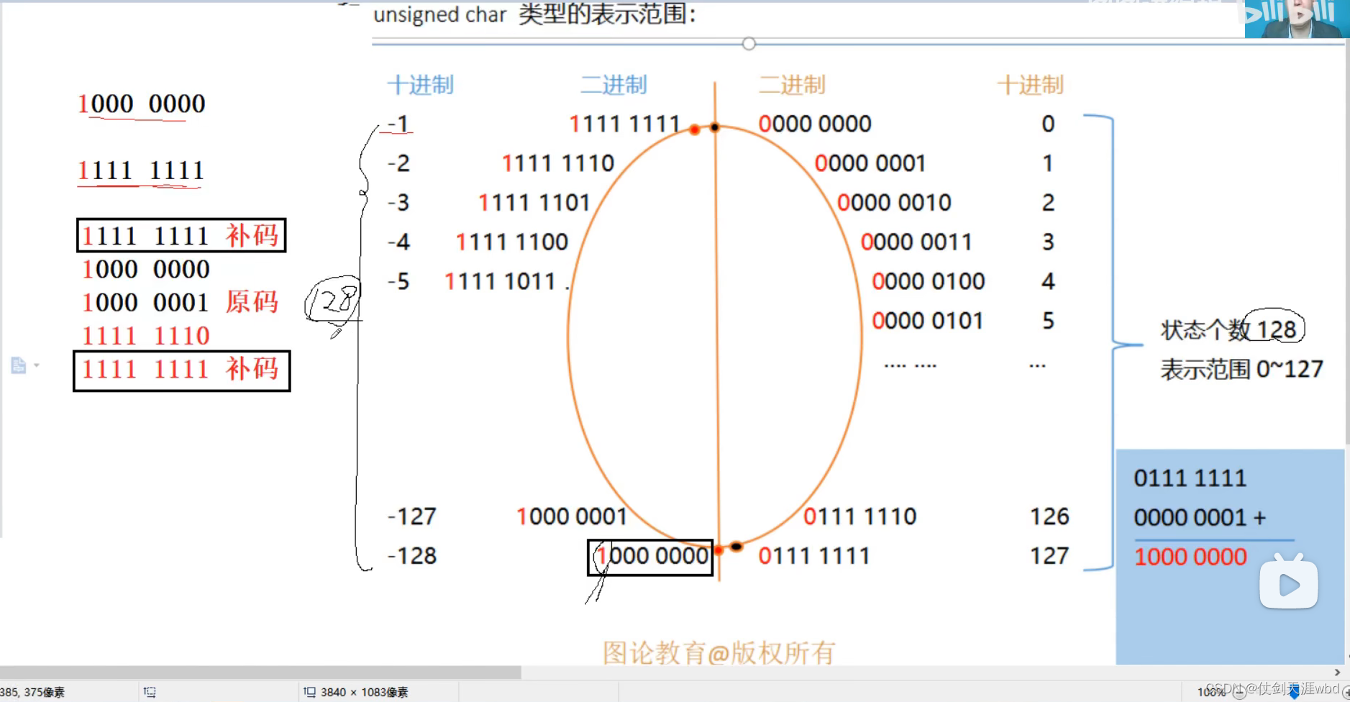Click the binary value '0111 1110'
Image resolution: width=1350 pixels, height=702 pixels.
[x=860, y=516]
